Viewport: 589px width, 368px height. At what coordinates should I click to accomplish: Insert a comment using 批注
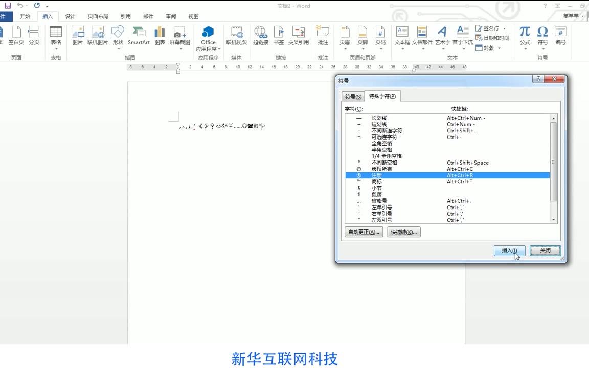coord(323,36)
